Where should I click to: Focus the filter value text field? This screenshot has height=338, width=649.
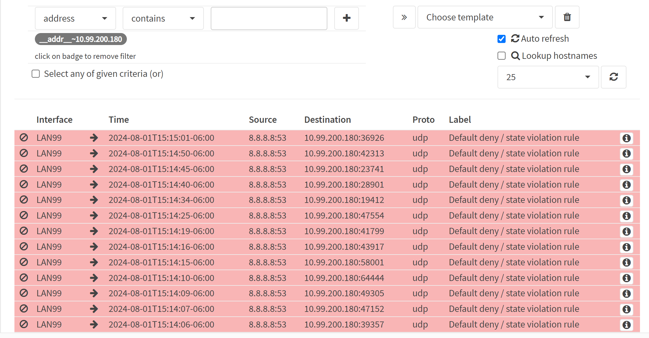(269, 18)
